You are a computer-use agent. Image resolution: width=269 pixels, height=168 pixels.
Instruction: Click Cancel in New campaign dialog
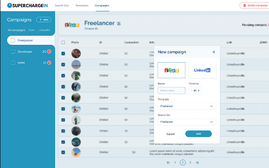[x=171, y=134]
